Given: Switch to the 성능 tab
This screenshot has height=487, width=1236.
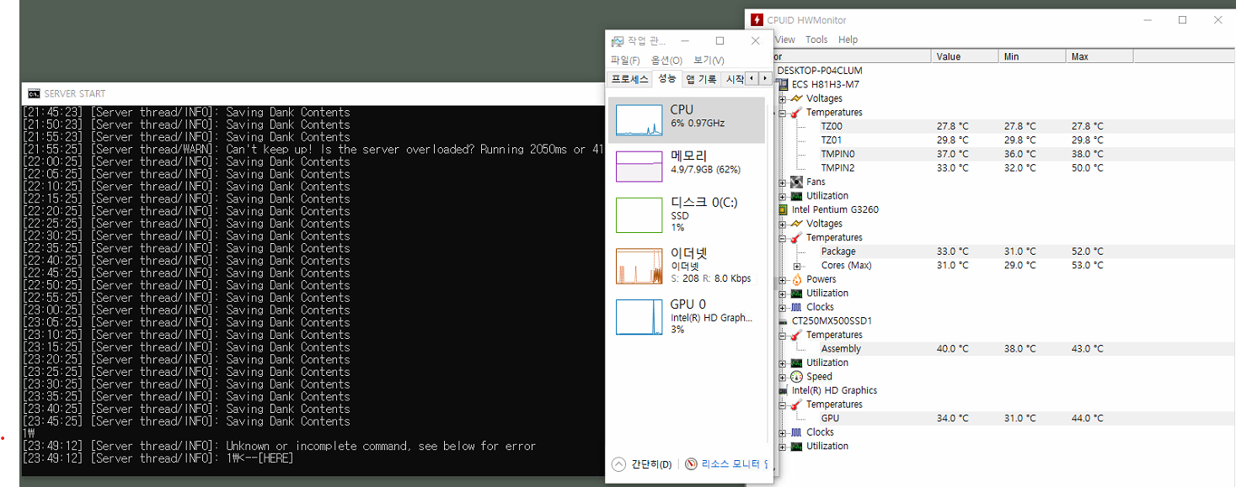Looking at the screenshot, I should [x=666, y=78].
